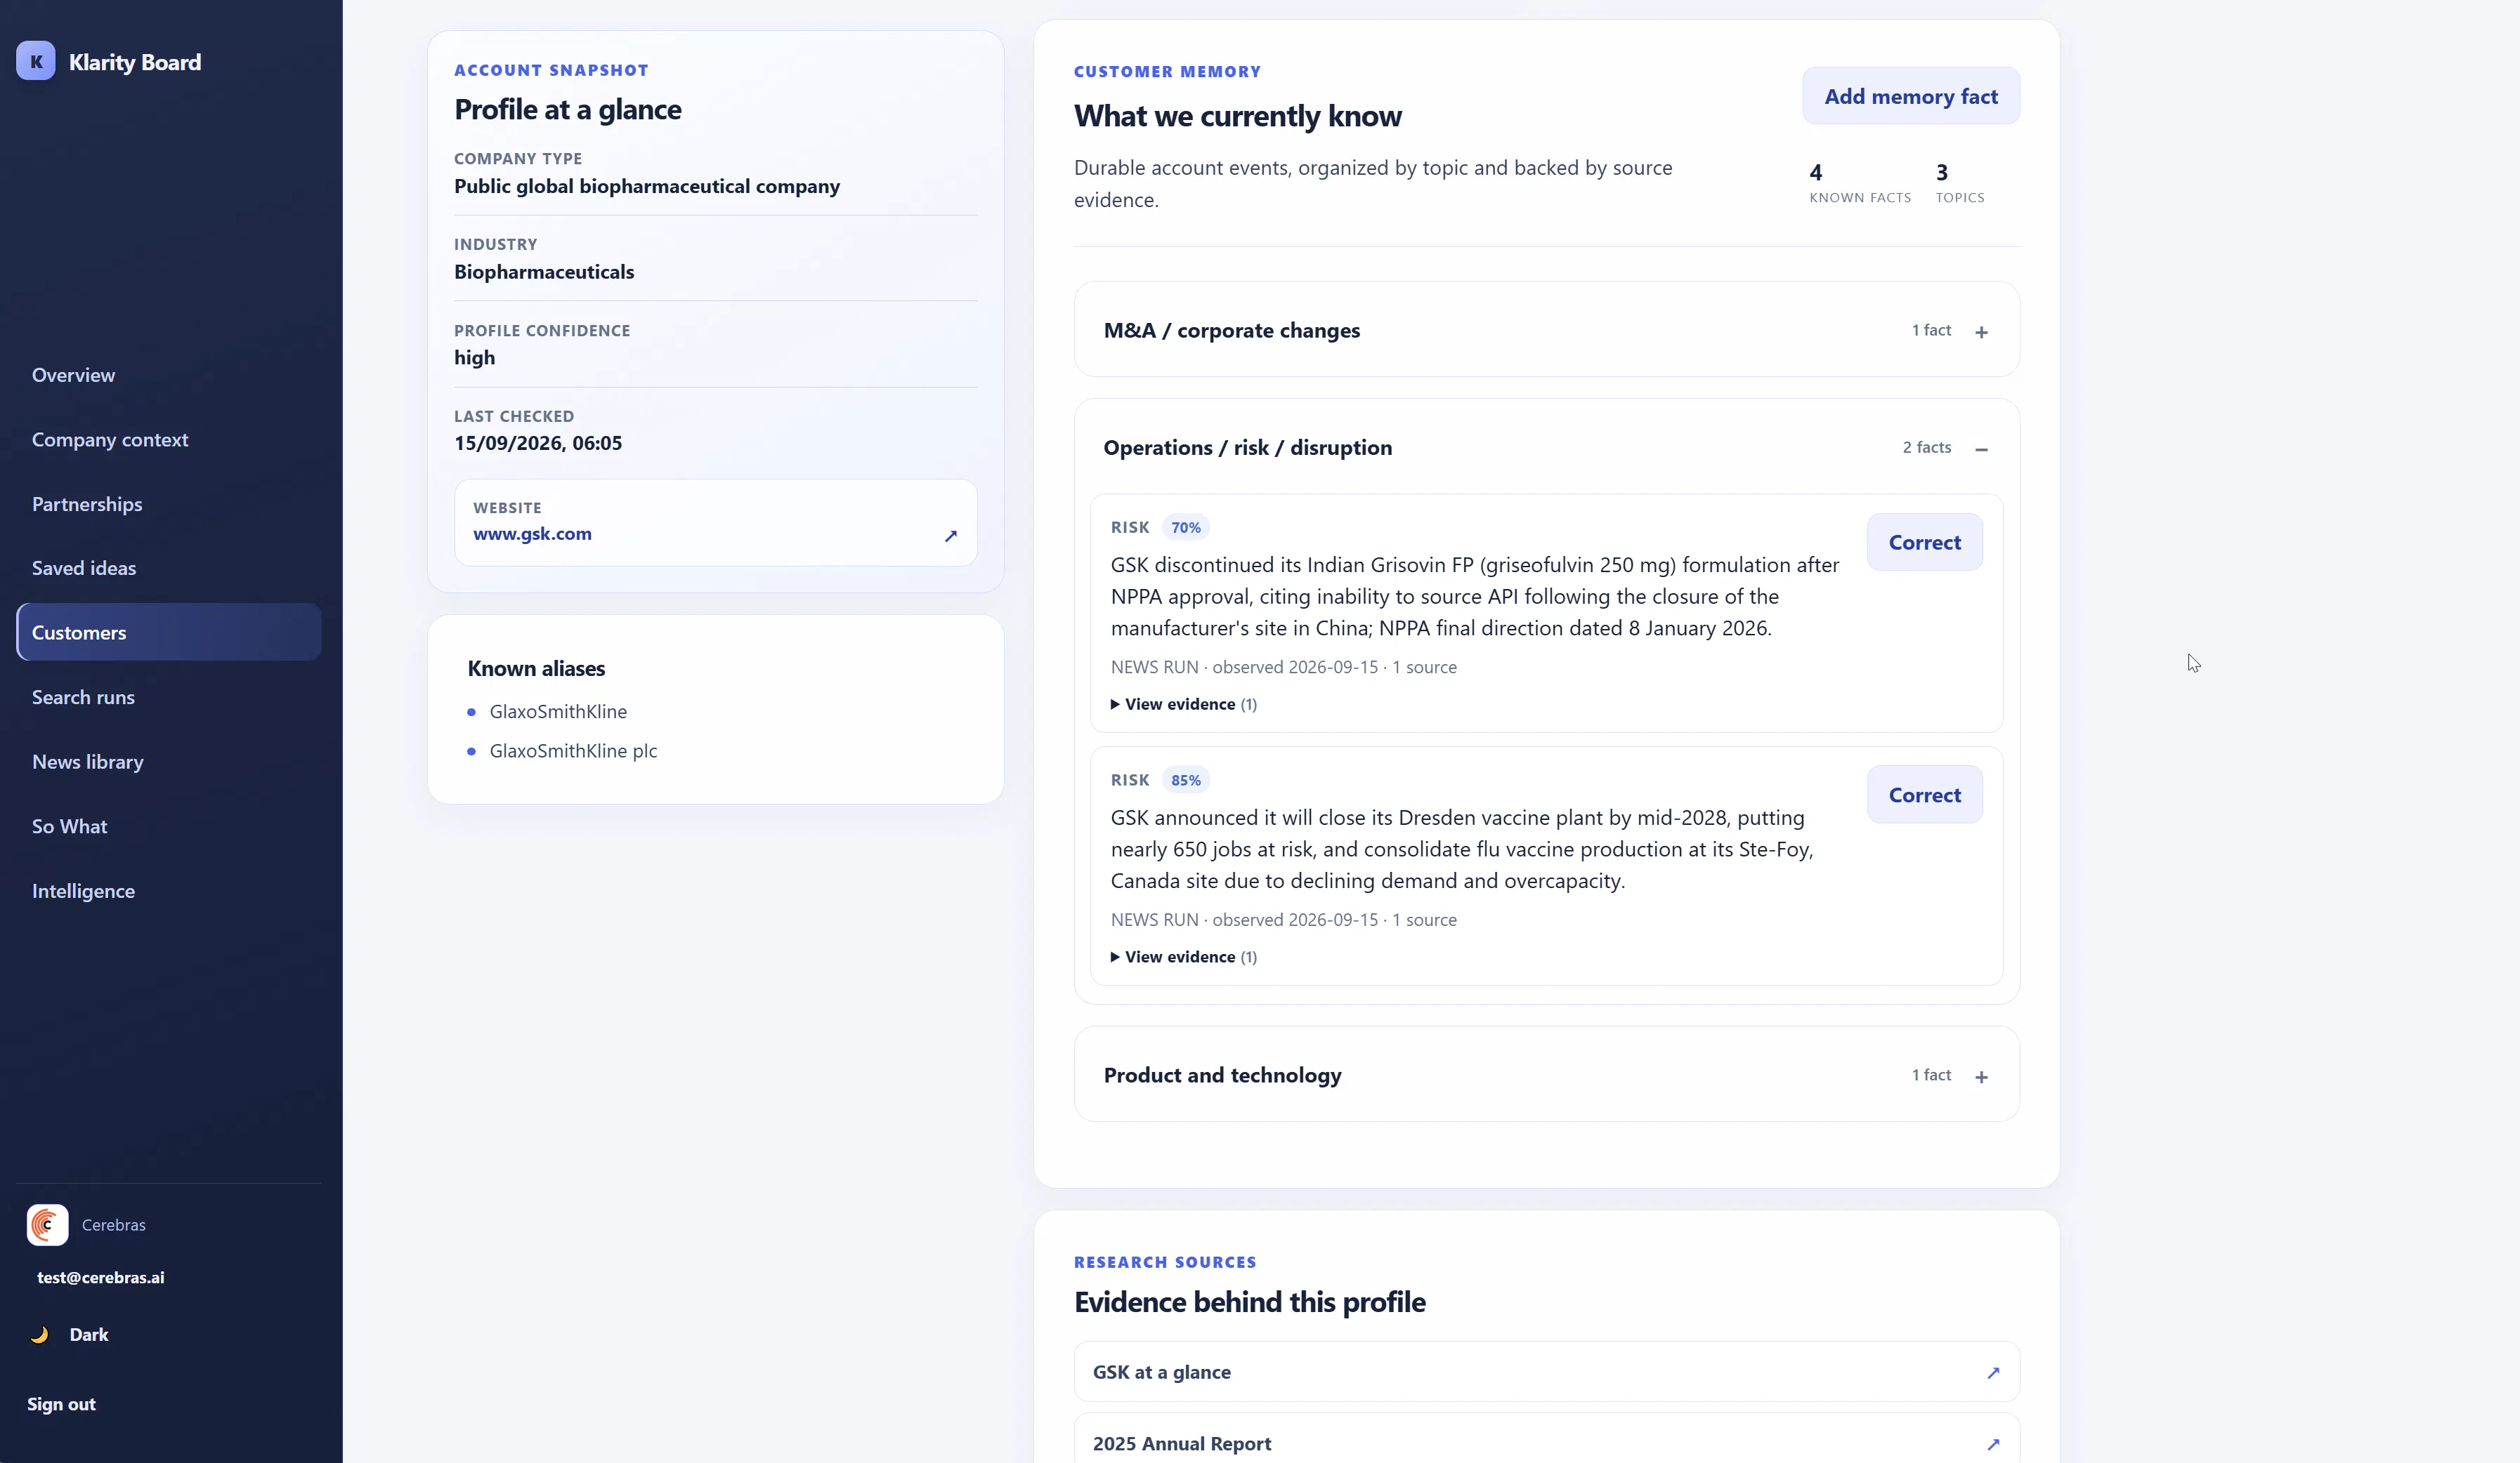Click plus icon on M&A / corporate changes
The width and height of the screenshot is (2520, 1463).
(1981, 332)
